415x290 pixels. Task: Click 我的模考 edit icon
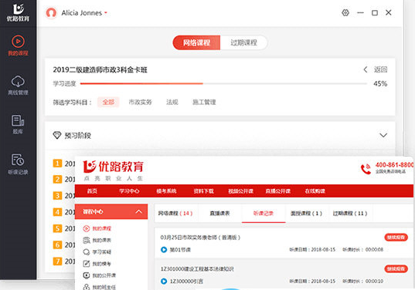87,264
